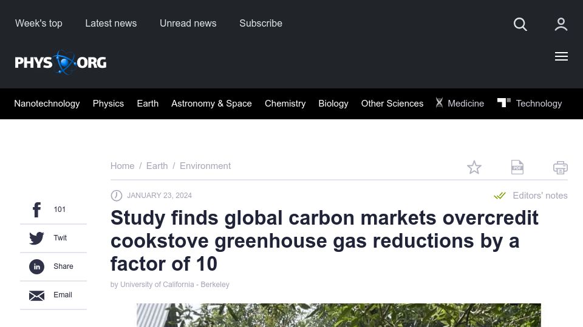Click the Facebook share count 101
This screenshot has width=583, height=327.
click(x=60, y=210)
